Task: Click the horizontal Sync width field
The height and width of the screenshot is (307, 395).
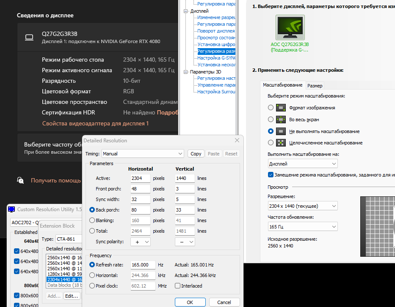Action: (x=140, y=199)
